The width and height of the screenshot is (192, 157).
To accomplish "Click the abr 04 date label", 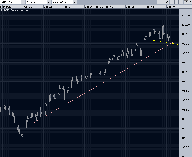I will click(x=69, y=7).
